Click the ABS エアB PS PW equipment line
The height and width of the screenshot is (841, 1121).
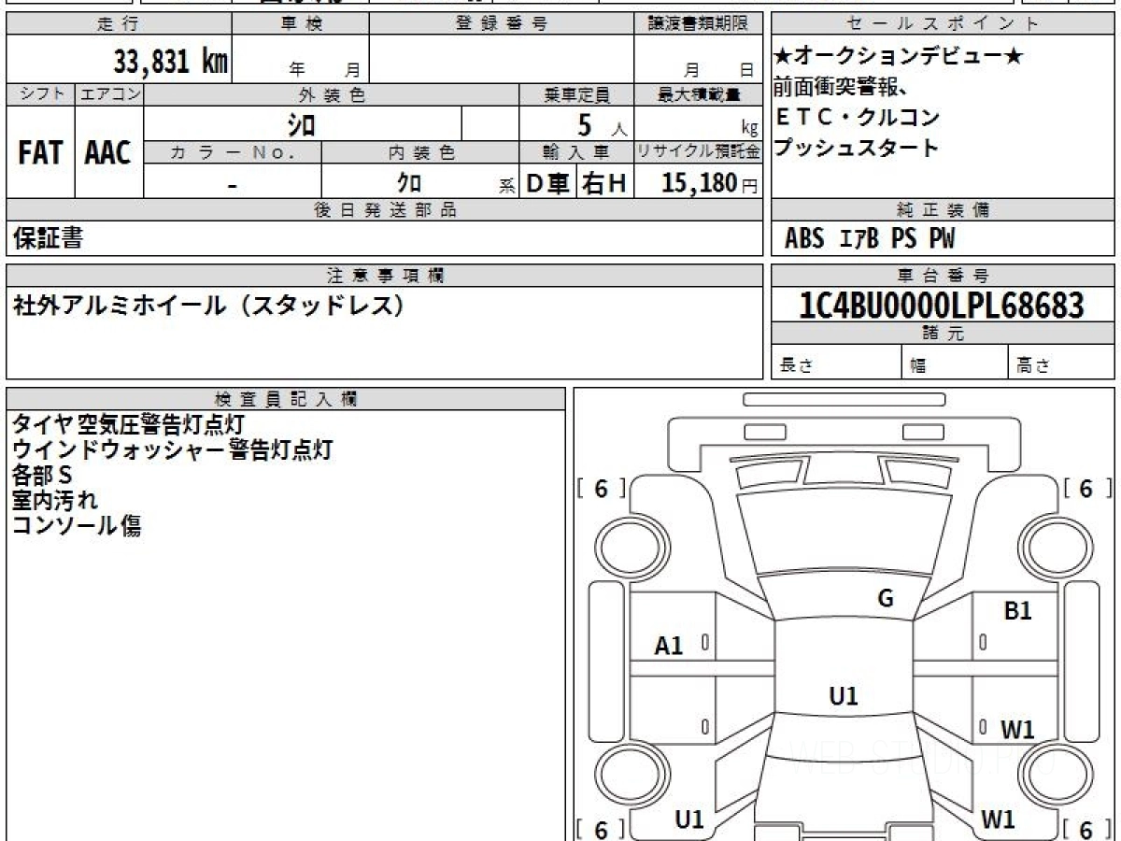point(870,239)
